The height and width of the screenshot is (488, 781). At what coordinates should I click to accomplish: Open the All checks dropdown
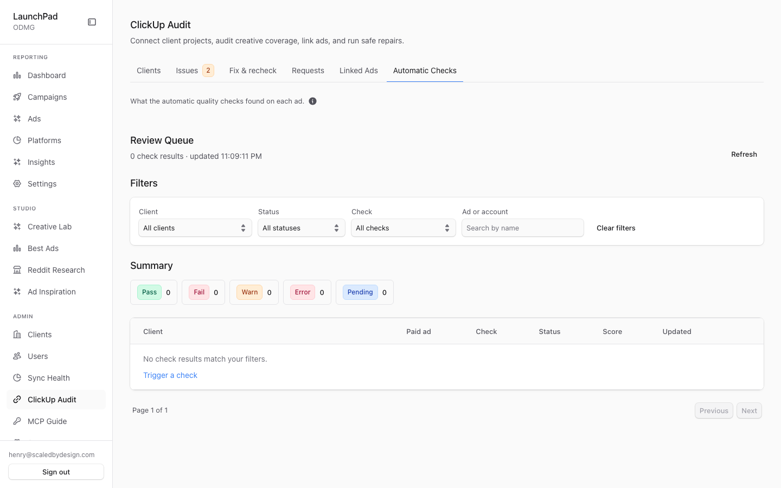point(404,228)
